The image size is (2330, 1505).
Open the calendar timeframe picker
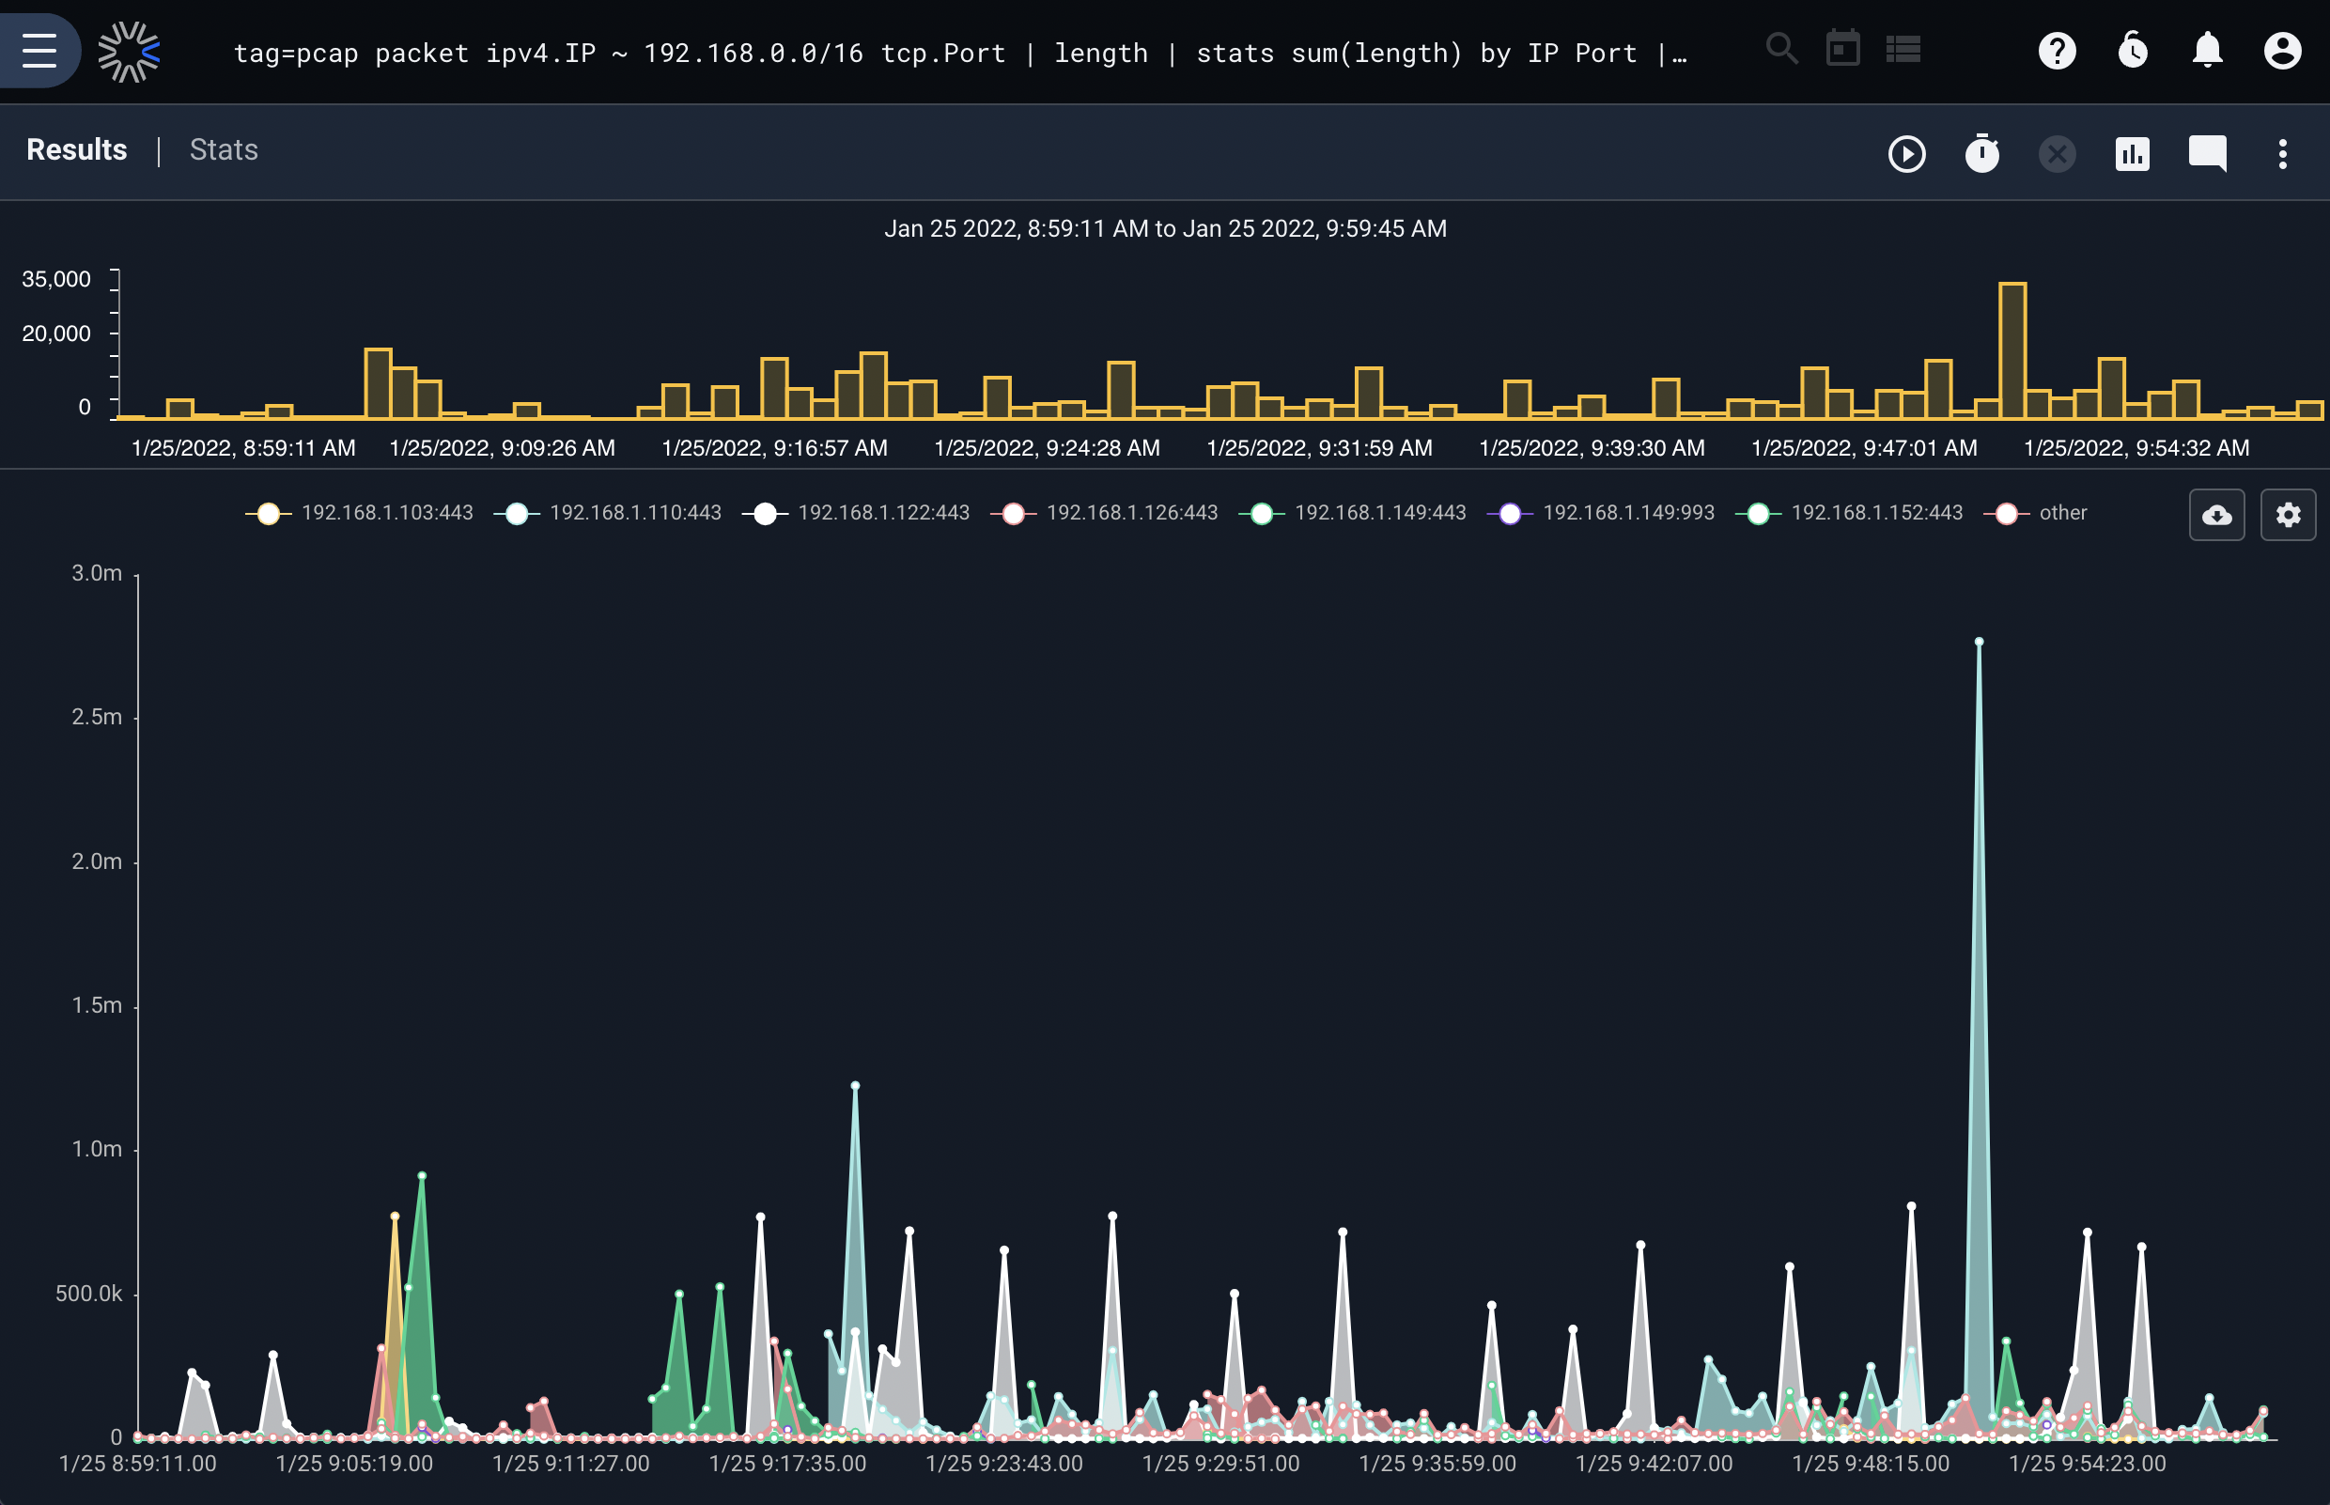point(1842,49)
